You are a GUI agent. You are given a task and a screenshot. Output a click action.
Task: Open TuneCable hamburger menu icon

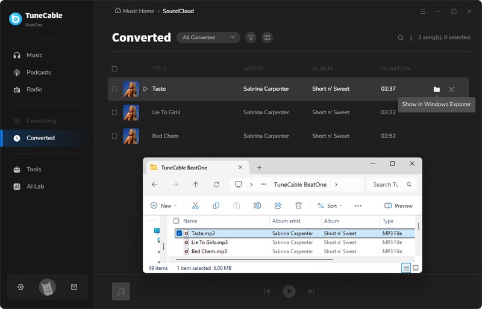423,11
